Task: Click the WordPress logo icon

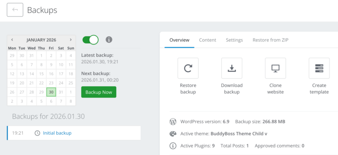Action: pos(173,122)
